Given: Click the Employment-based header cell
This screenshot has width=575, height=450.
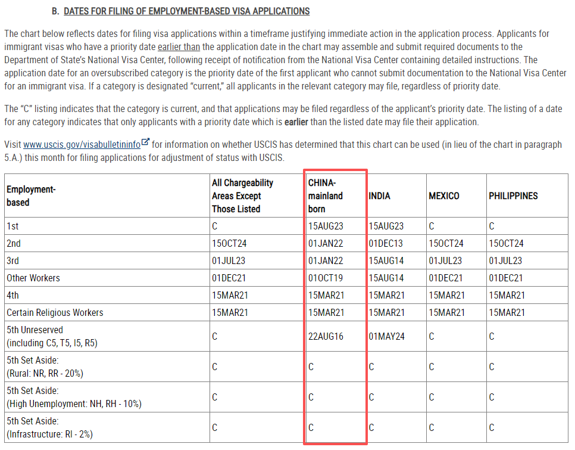Looking at the screenshot, I should (31, 195).
